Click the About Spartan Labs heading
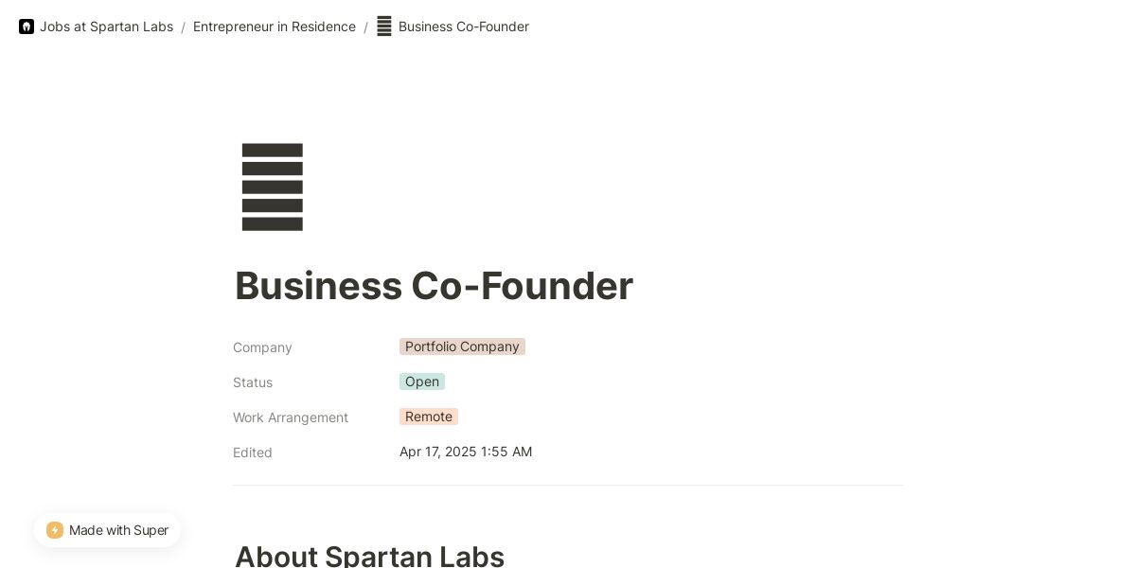Image resolution: width=1136 pixels, height=568 pixels. click(x=369, y=556)
